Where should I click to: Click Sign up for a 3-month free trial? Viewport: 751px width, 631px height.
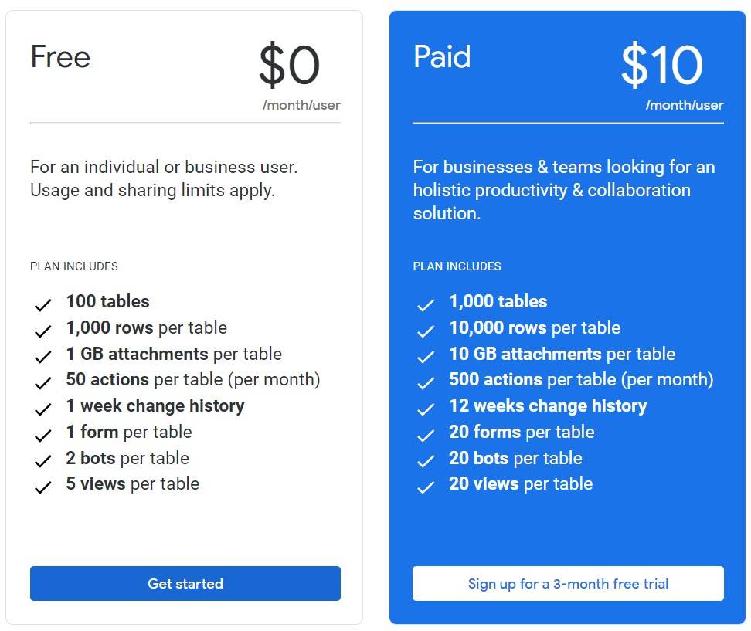pos(568,584)
